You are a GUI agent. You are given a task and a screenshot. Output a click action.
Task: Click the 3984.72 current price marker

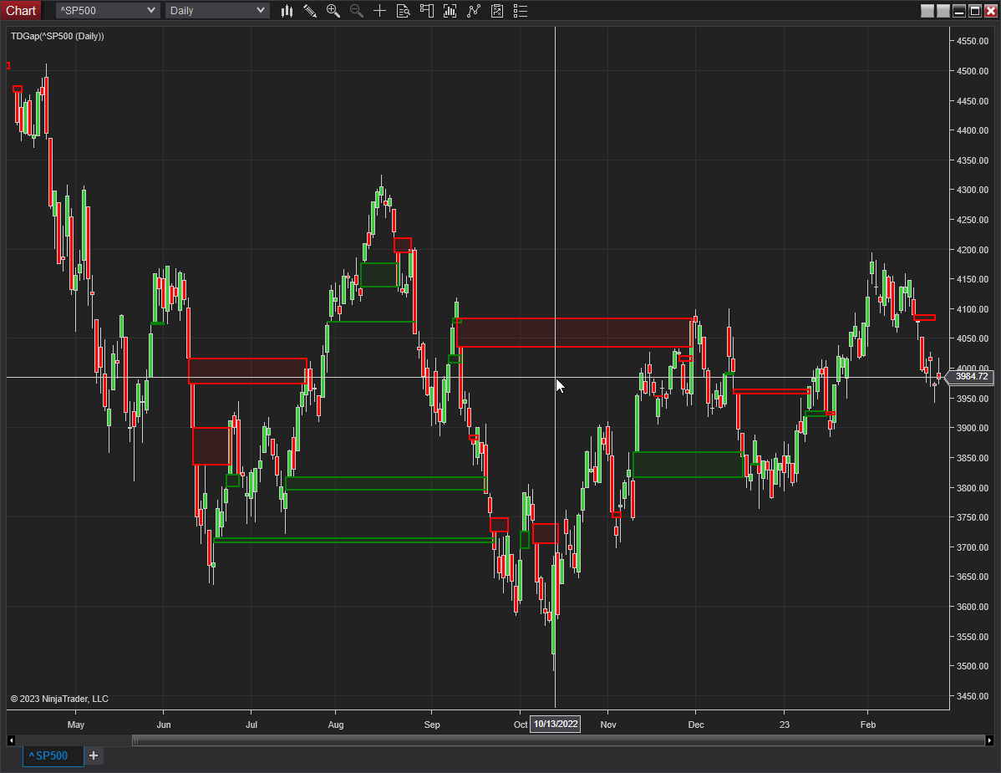click(971, 377)
